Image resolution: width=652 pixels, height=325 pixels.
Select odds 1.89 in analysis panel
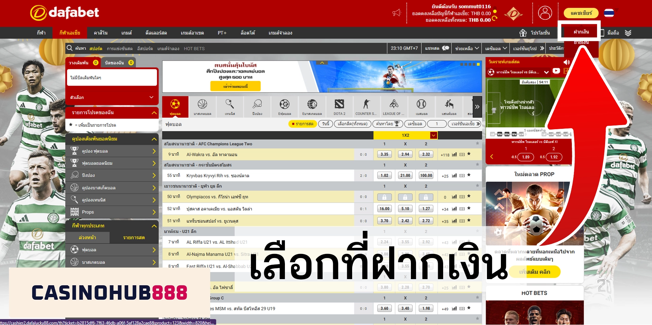526,157
